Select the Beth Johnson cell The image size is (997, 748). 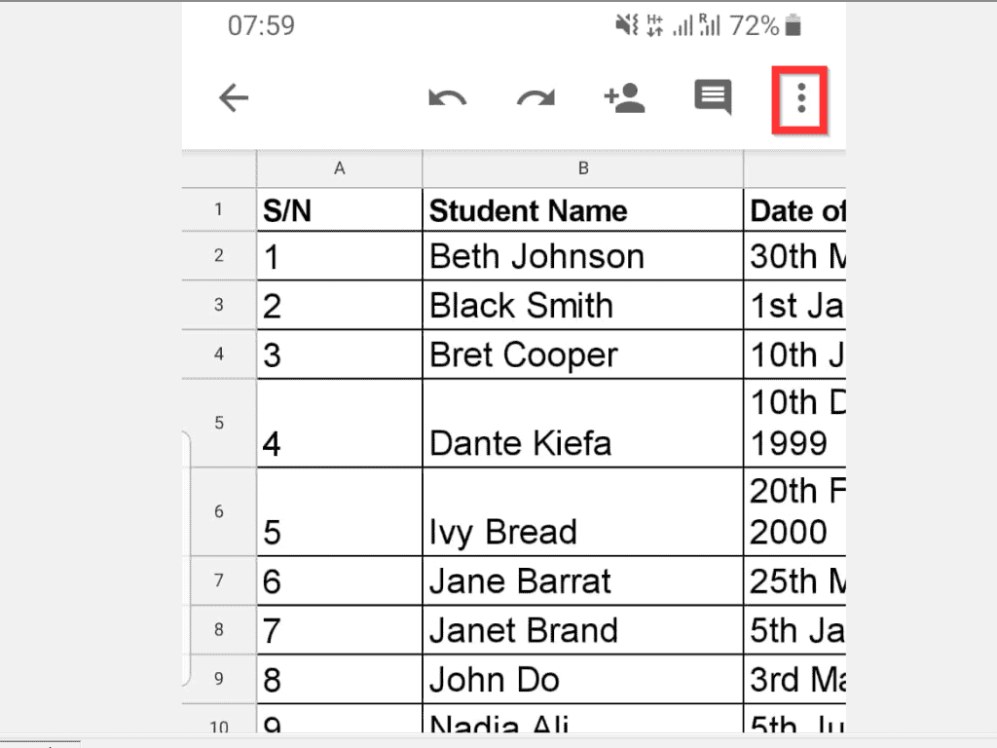pyautogui.click(x=583, y=256)
